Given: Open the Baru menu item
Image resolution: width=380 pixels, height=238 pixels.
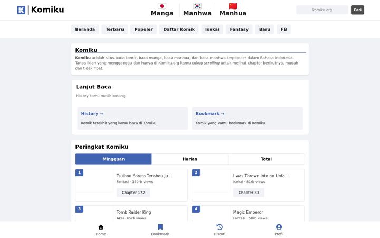Looking at the screenshot, I should click(x=264, y=29).
